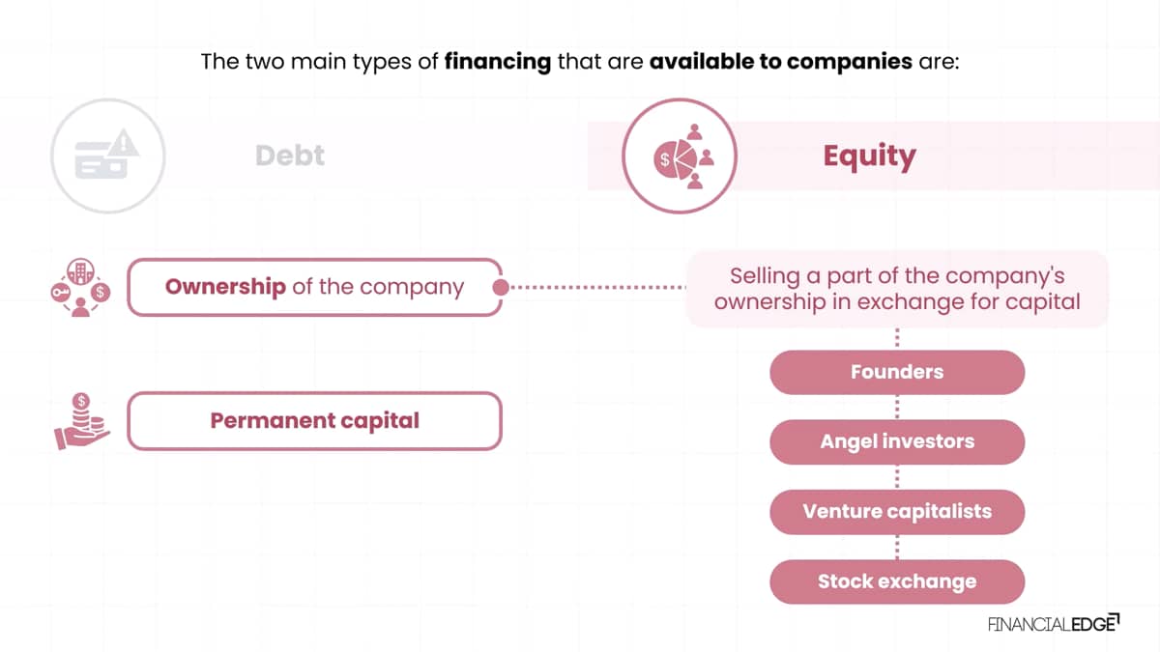The image size is (1160, 652).
Task: Click the greyed-out Debt credit card icon
Action: (107, 156)
